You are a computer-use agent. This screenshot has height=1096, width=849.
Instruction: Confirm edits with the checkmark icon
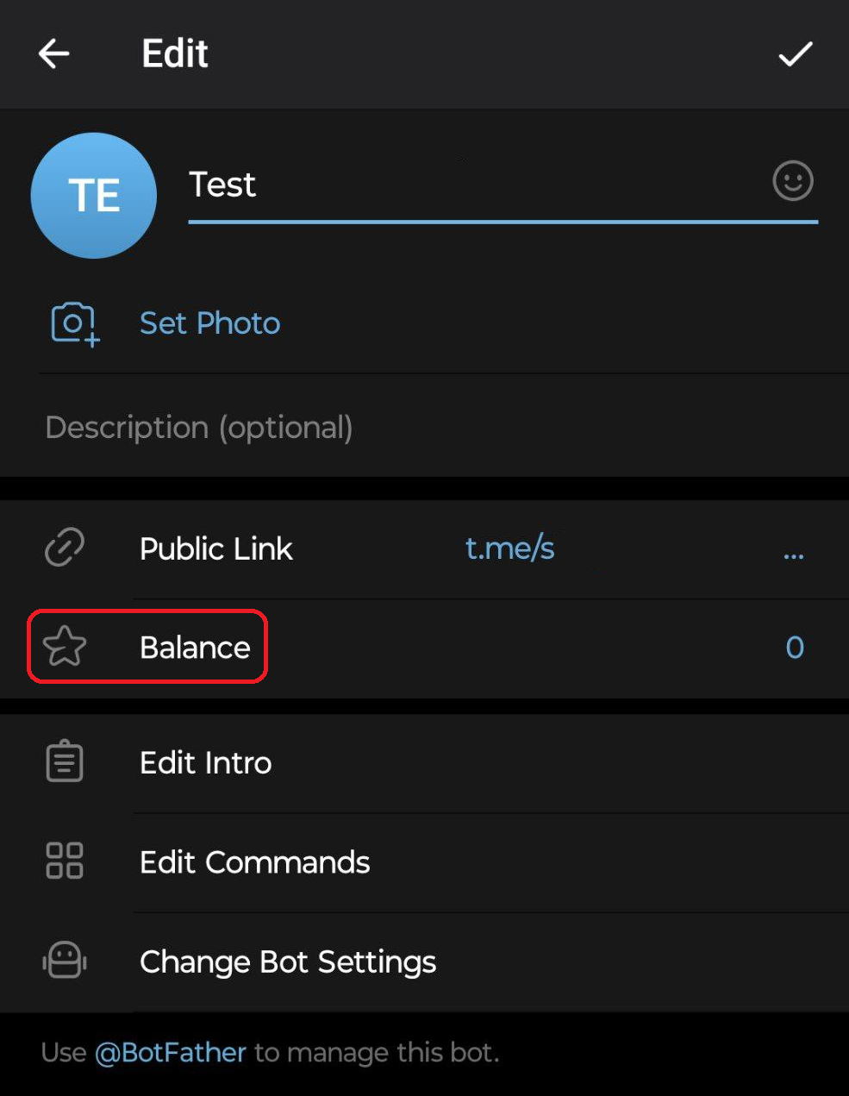coord(795,53)
